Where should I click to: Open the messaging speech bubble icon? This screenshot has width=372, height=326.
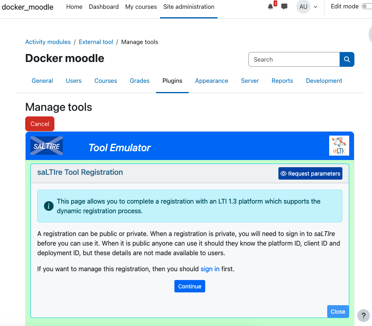click(x=284, y=7)
